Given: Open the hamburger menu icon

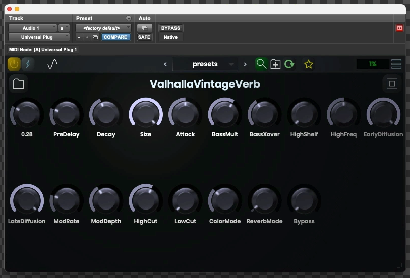Looking at the screenshot, I should (x=396, y=64).
